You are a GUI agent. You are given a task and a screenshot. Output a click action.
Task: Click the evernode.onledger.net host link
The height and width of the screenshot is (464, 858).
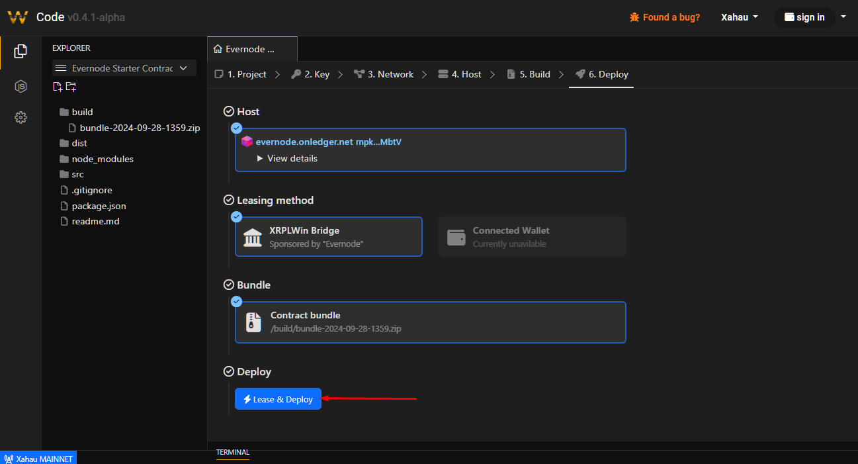click(x=329, y=142)
